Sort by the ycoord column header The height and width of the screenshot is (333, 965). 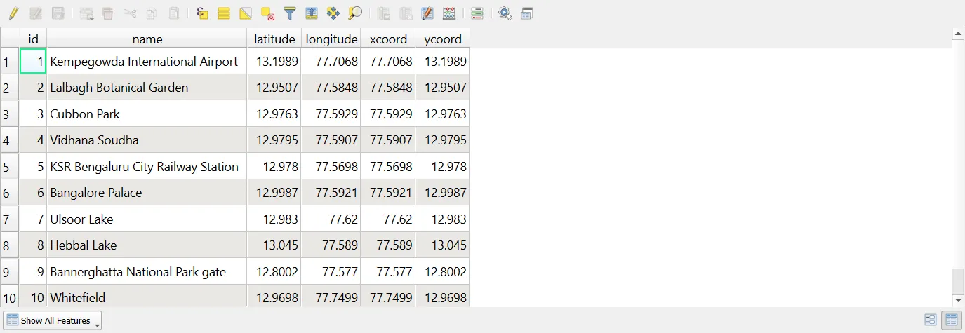coord(443,39)
